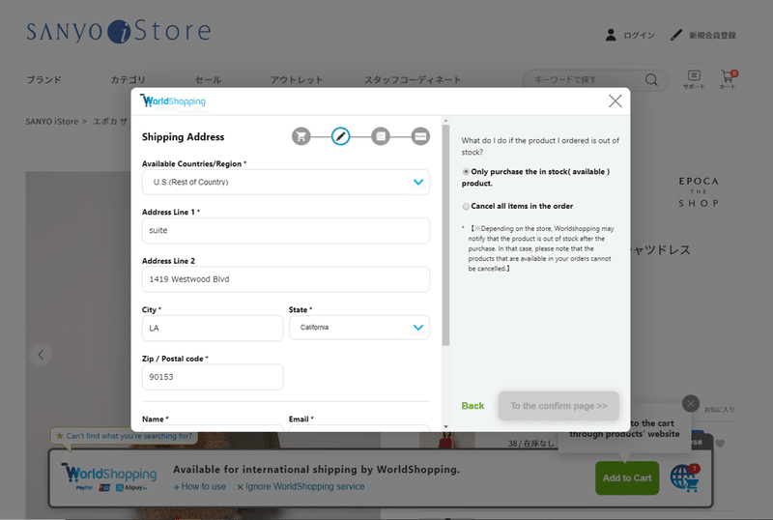Close the WorldShopping dialog with X
Viewport: 773px width, 520px height.
[615, 101]
